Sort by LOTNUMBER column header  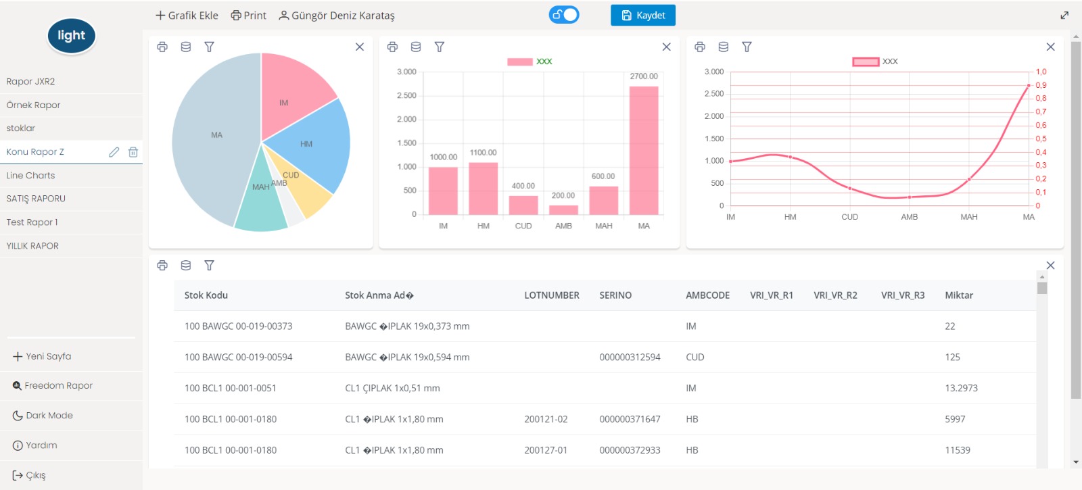click(552, 295)
